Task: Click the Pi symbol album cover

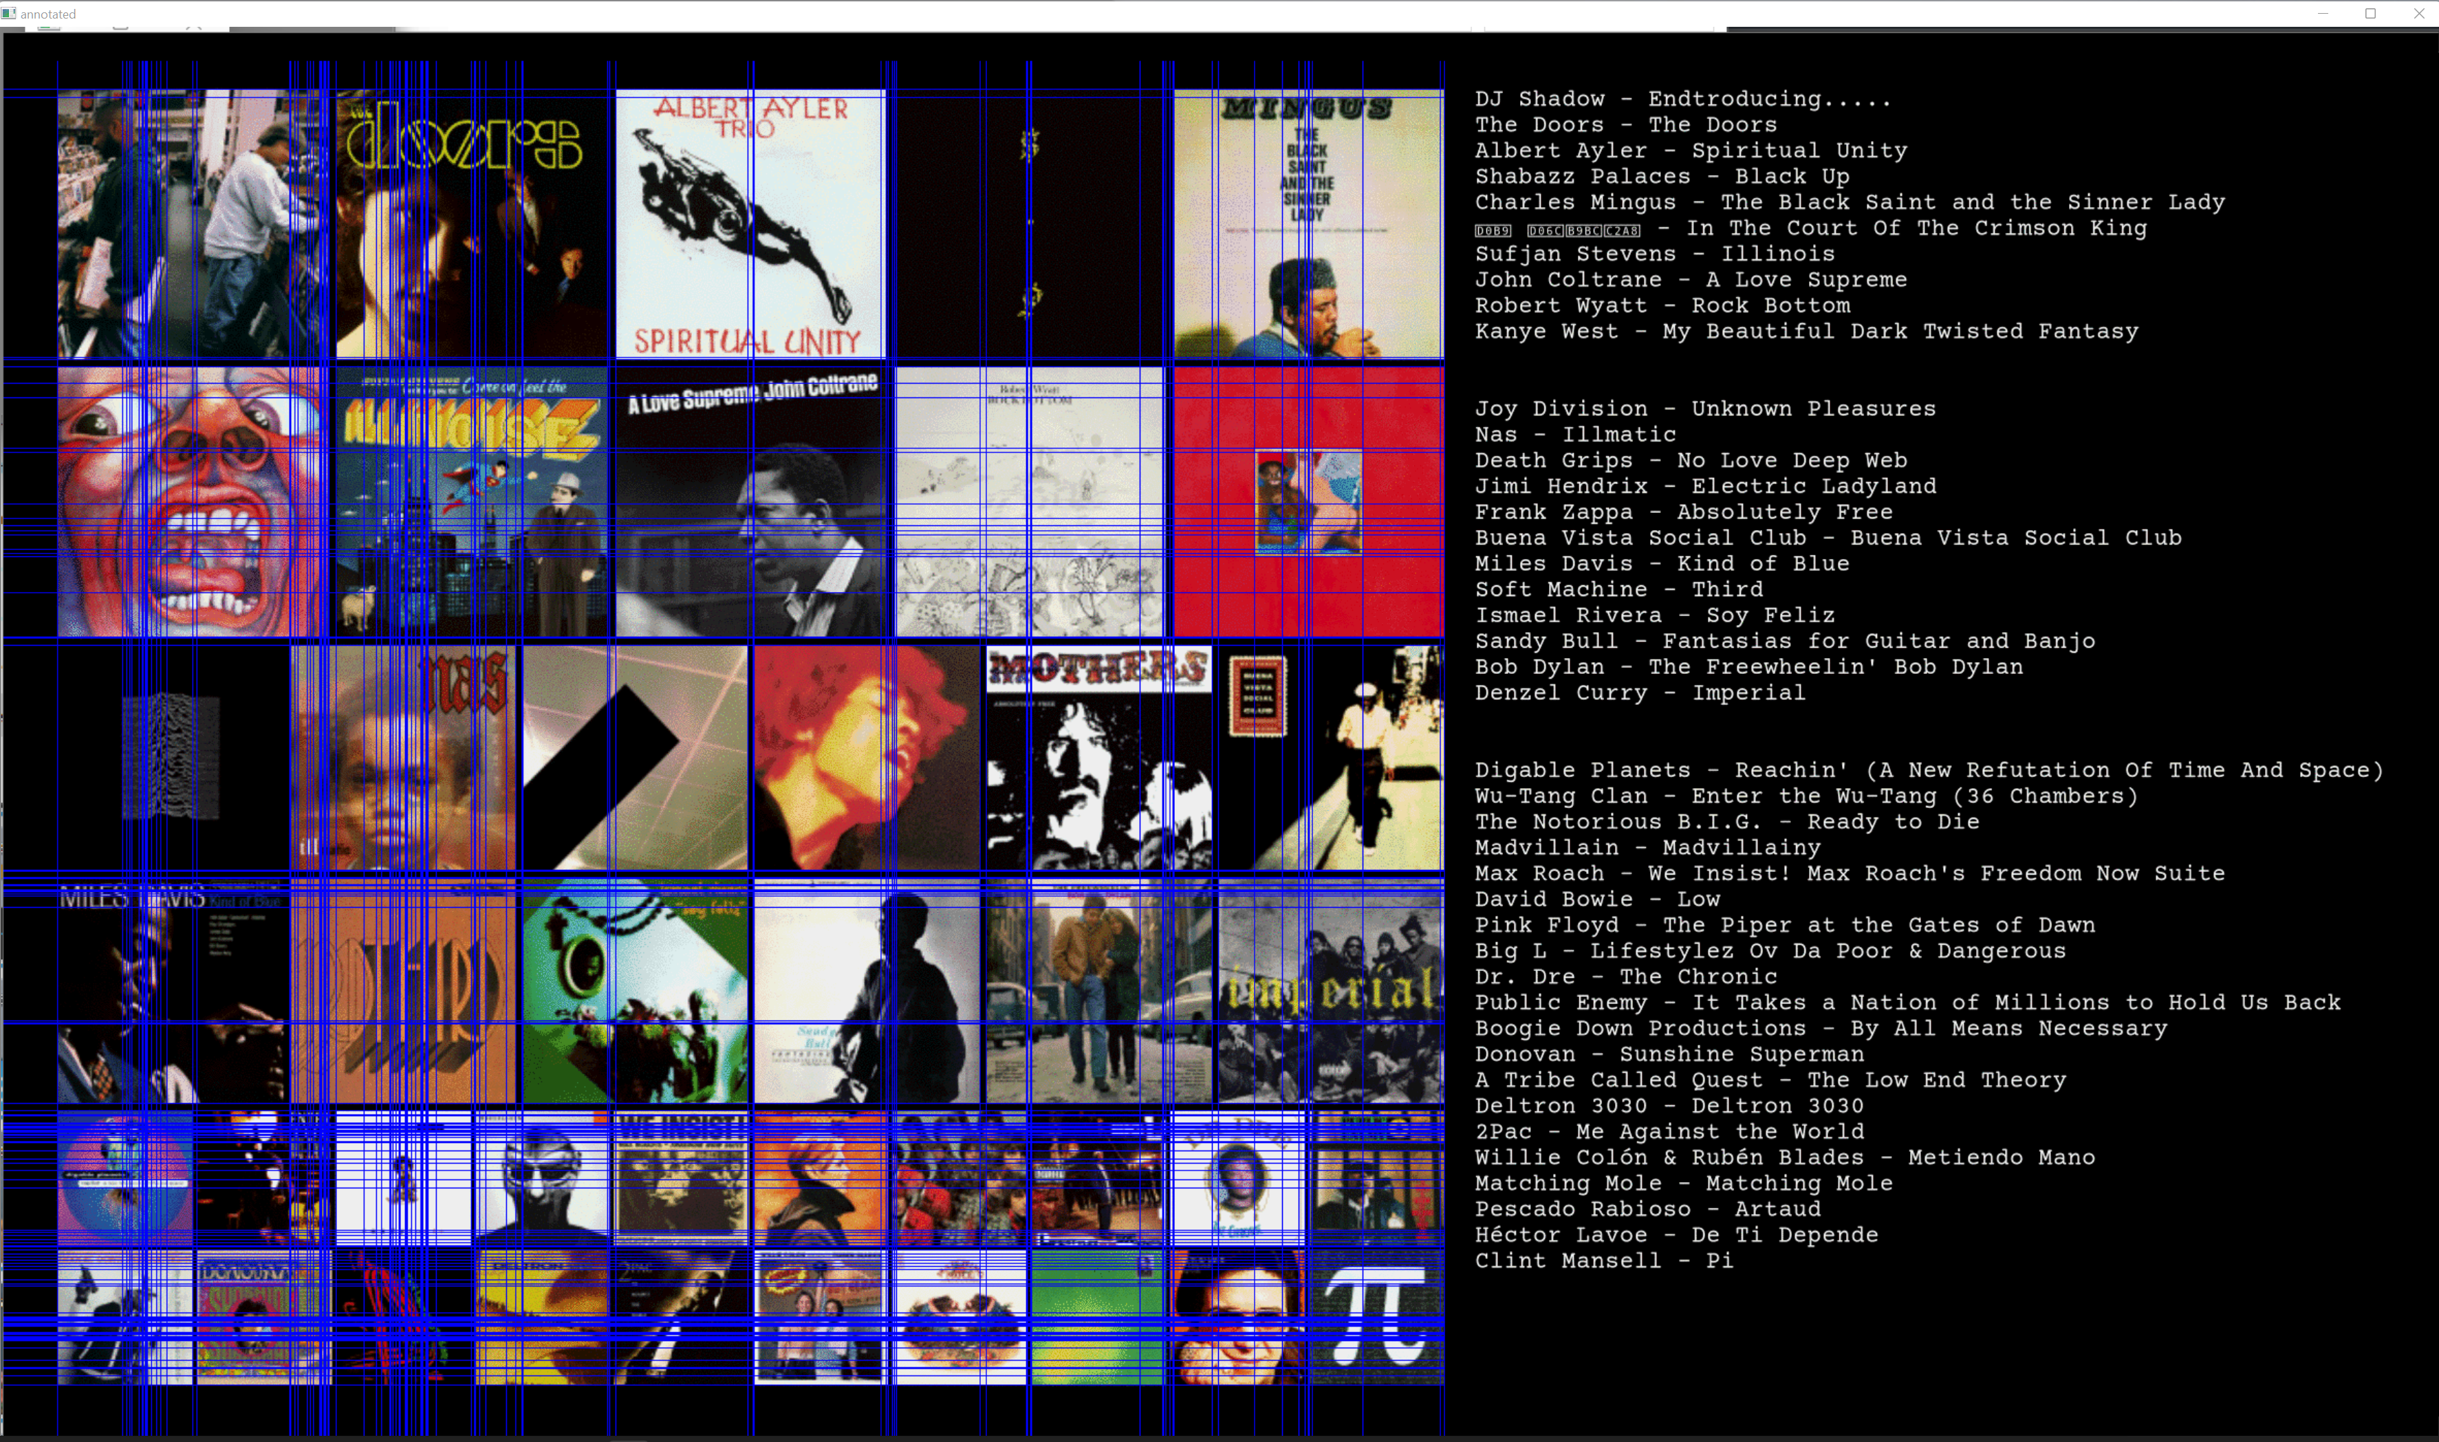Action: [1377, 1318]
